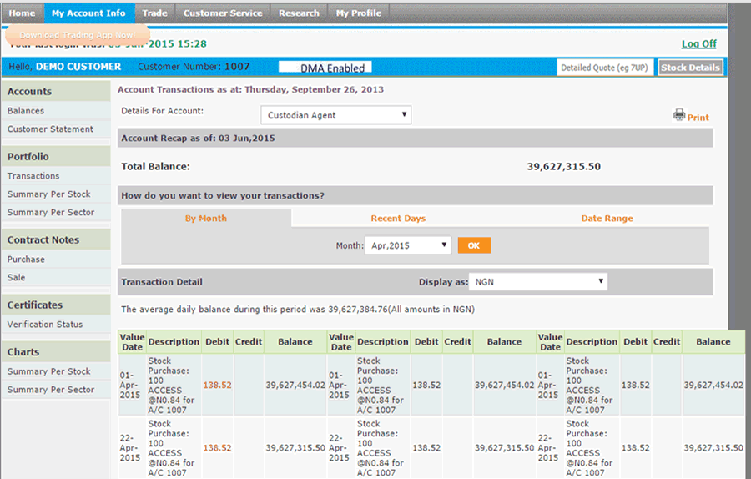This screenshot has width=751, height=479.
Task: Go to the Research menu
Action: tap(299, 13)
